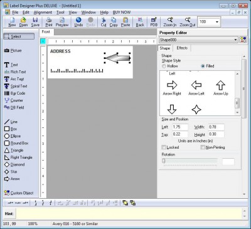Choose the Select tool
The image size is (251, 229).
point(19,36)
